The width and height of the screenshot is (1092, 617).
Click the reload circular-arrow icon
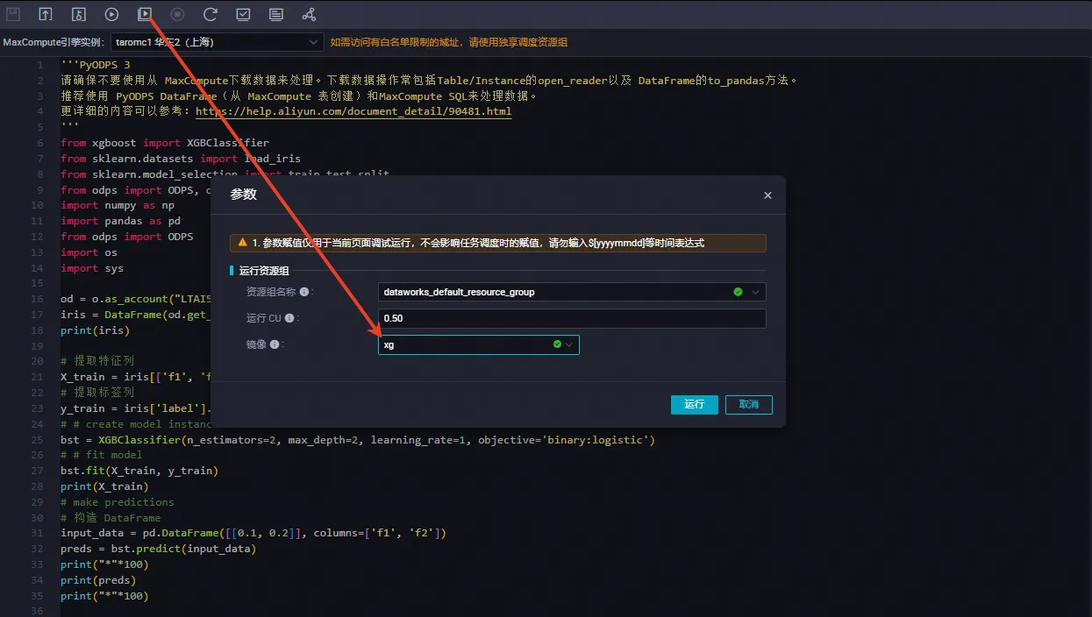[211, 14]
